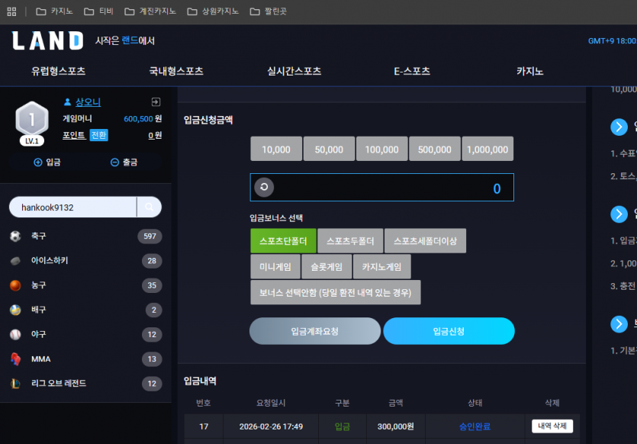Open the 실시간스포츠 menu tab
Viewport: 637px width, 444px height.
click(294, 72)
